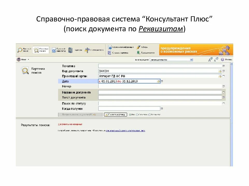Increase font size with A+ icon
Viewport: 249px width, 186px height.
click(x=210, y=59)
